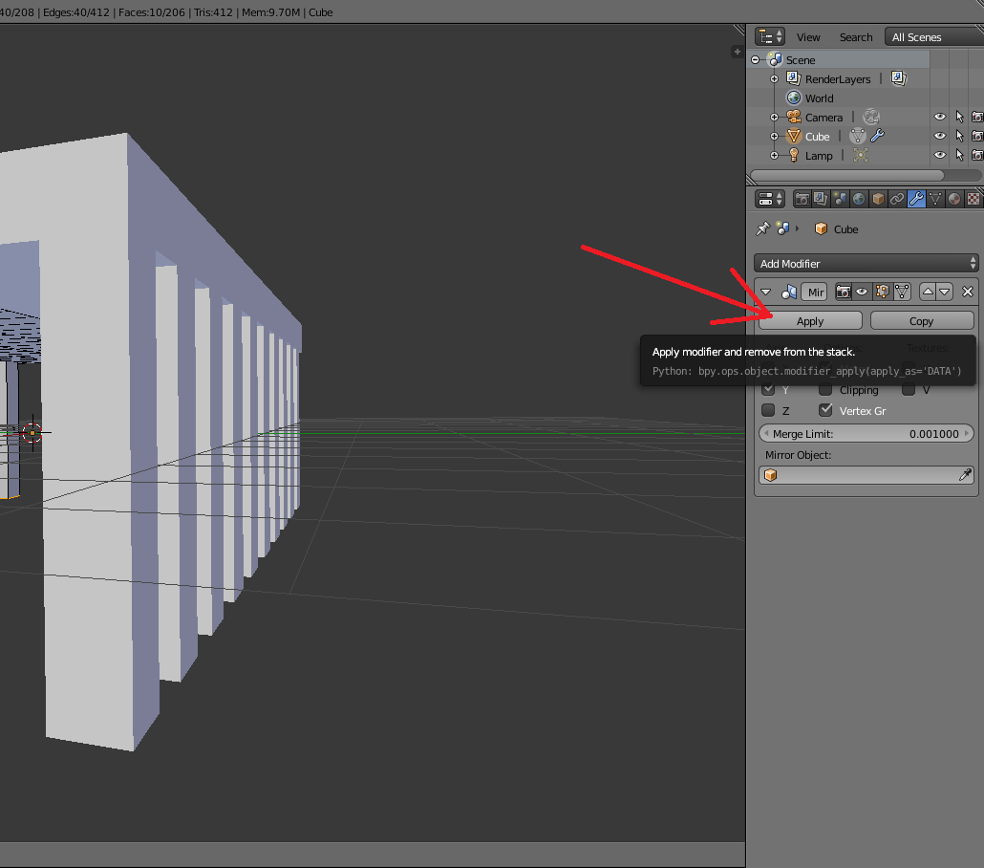The image size is (984, 868).
Task: Toggle Cube selectability arrow in outliner
Action: tap(959, 136)
